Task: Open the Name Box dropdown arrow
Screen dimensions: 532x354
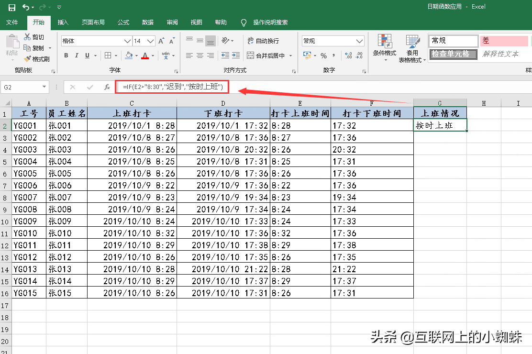Action: coord(44,87)
